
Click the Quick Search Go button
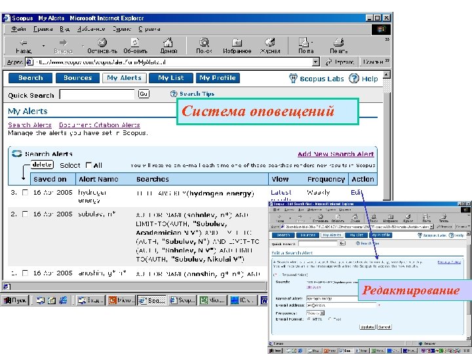(144, 94)
